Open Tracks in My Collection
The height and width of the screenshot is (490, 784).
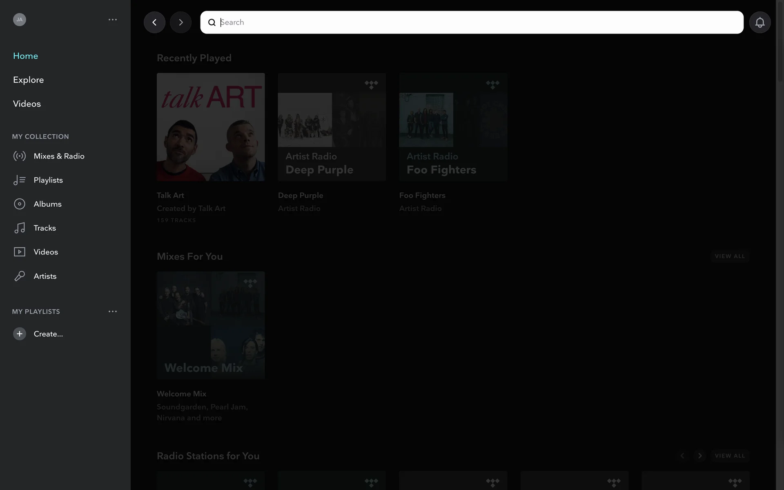[x=45, y=228]
